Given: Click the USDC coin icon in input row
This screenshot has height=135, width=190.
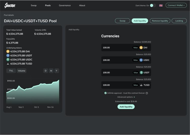Looking at the screenshot, I should tap(141, 60).
